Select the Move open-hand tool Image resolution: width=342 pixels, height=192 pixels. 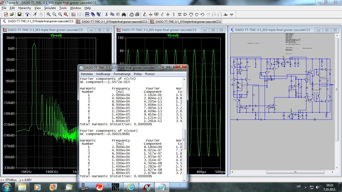click(191, 14)
